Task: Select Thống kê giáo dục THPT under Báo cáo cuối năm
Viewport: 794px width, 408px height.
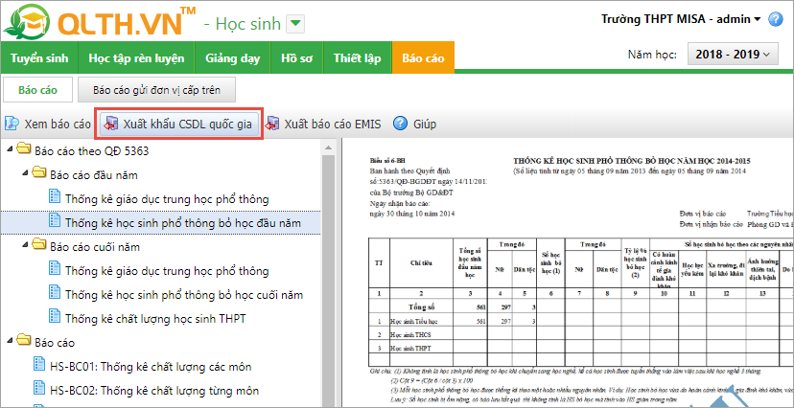Action: [x=167, y=271]
